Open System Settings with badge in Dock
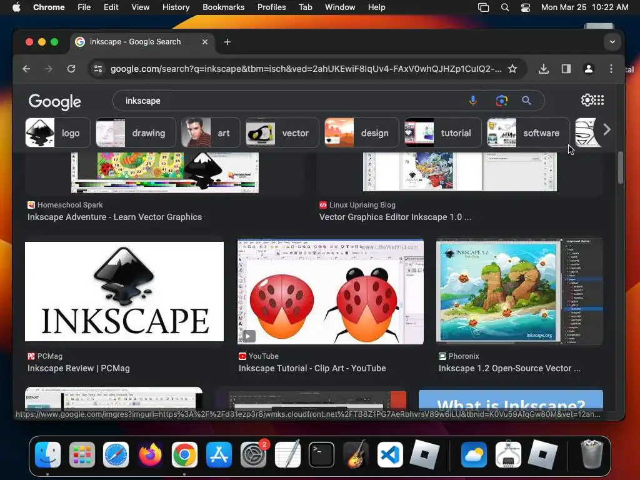This screenshot has width=640, height=480. click(254, 455)
